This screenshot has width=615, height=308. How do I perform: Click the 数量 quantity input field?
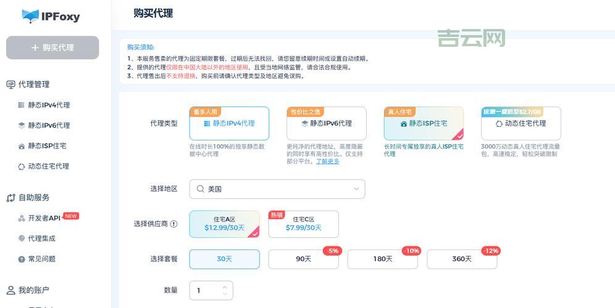coord(211,290)
